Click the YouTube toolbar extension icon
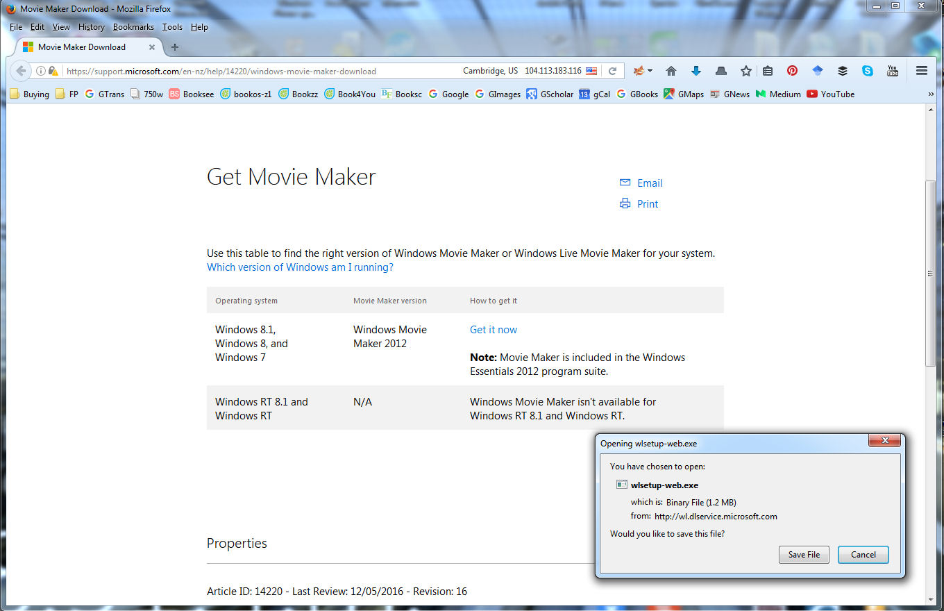 pos(893,71)
